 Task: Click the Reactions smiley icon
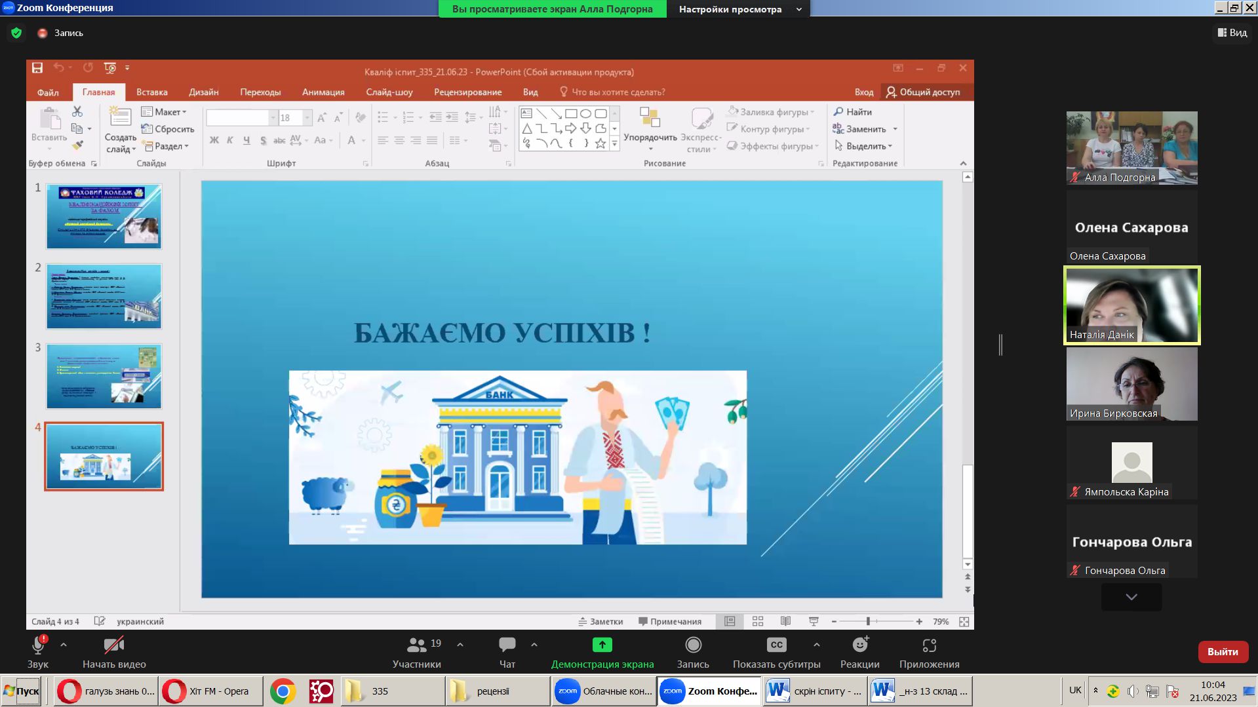[x=859, y=645]
